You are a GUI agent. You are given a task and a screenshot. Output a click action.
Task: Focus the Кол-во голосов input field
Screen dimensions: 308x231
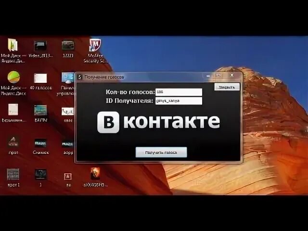point(179,92)
